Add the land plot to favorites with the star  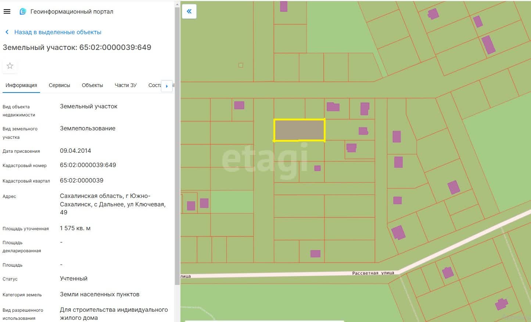[x=10, y=66]
